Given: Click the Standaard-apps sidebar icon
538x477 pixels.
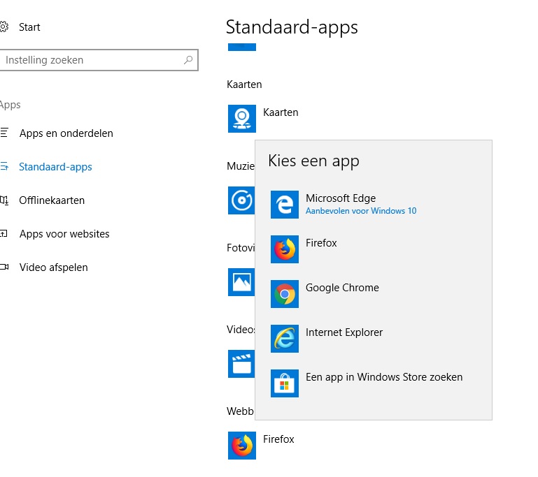Looking at the screenshot, I should (x=4, y=166).
